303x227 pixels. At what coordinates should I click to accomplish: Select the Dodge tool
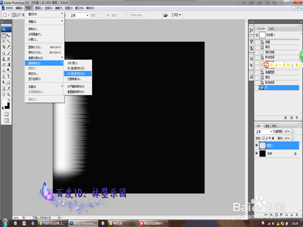pyautogui.click(x=8, y=70)
